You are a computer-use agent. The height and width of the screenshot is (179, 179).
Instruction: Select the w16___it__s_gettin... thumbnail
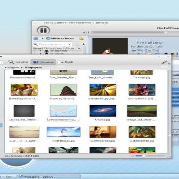point(24,132)
